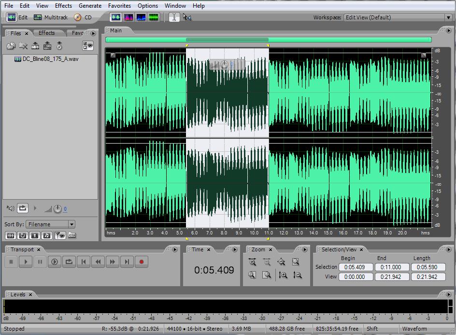Click the CD view button
This screenshot has width=456, height=335.
tap(83, 17)
